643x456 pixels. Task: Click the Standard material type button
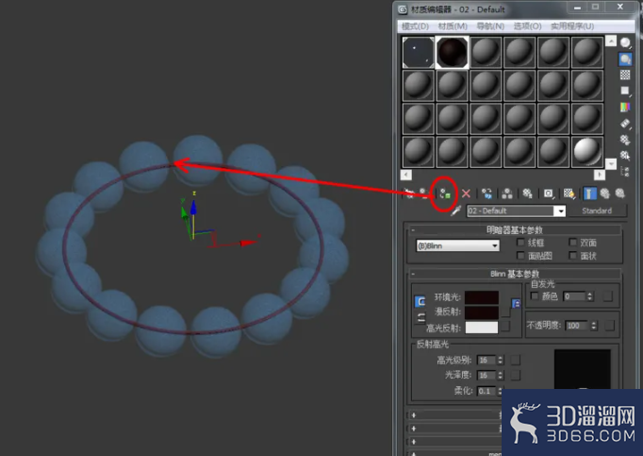(597, 211)
